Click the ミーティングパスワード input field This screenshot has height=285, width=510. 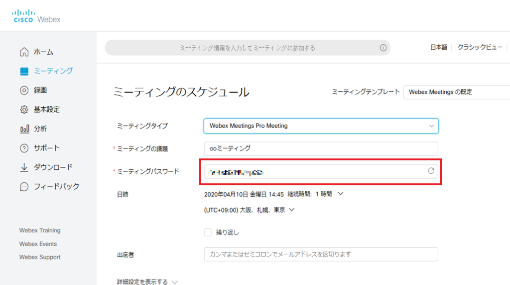point(321,171)
